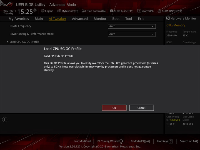Open Power-saving & Performance Mode dropdown
This screenshot has height=150, width=200.
tap(132, 34)
